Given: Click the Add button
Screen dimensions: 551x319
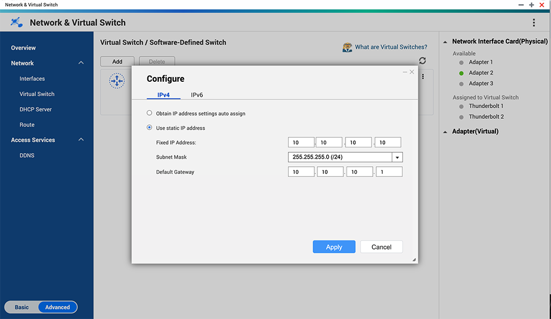Looking at the screenshot, I should click(x=117, y=61).
